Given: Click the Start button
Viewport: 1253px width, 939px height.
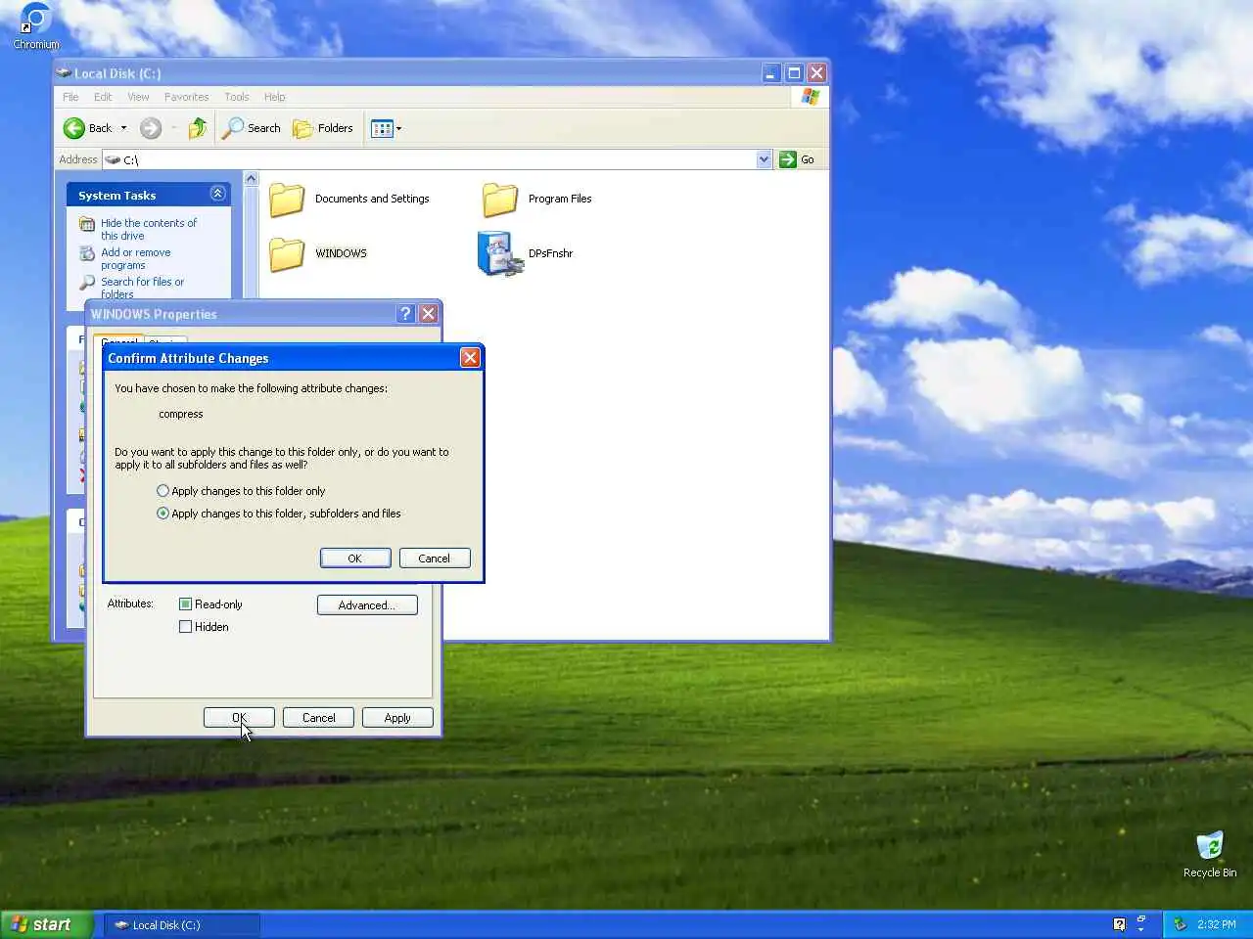Looking at the screenshot, I should (47, 924).
